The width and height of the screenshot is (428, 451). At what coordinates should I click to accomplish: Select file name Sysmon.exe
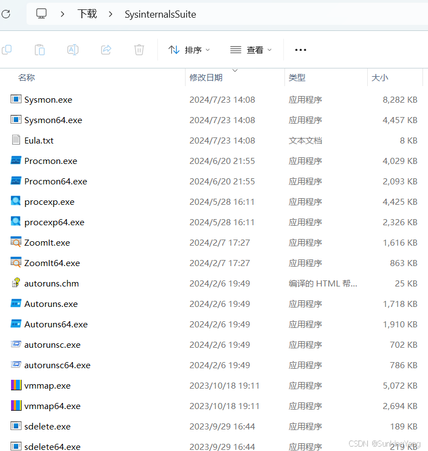[49, 100]
